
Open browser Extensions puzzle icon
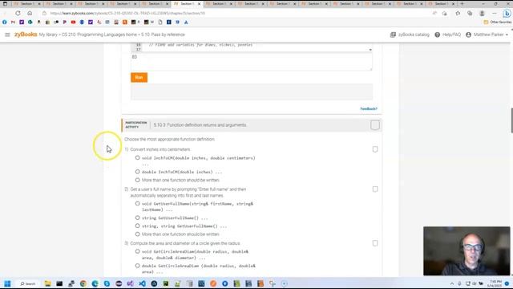pos(458,14)
